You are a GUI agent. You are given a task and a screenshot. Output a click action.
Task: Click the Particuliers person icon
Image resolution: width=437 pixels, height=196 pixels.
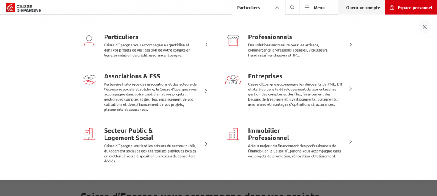(89, 40)
